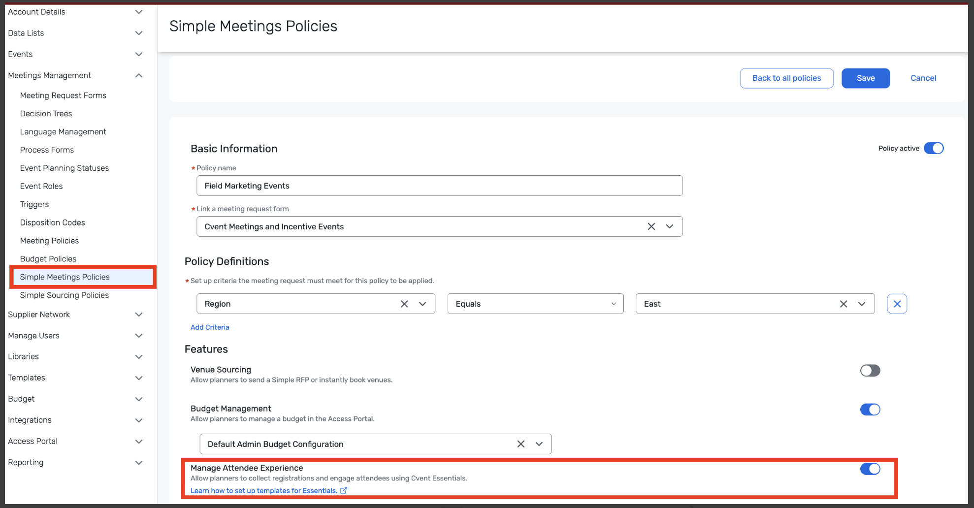Toggle the Policy active switch
This screenshot has width=974, height=508.
[933, 148]
